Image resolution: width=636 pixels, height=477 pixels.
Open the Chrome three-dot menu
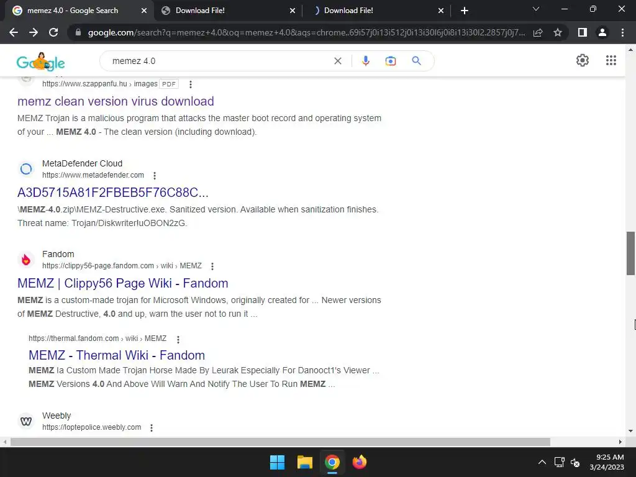[x=622, y=32]
